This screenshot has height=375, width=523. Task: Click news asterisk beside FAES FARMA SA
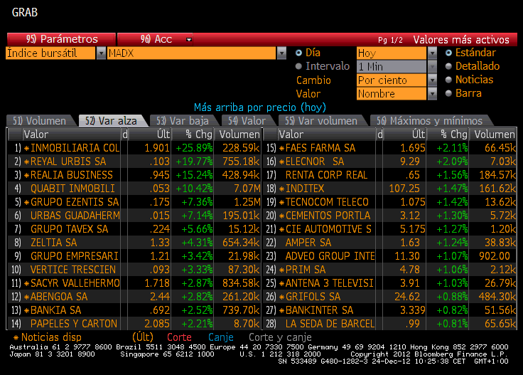click(281, 148)
